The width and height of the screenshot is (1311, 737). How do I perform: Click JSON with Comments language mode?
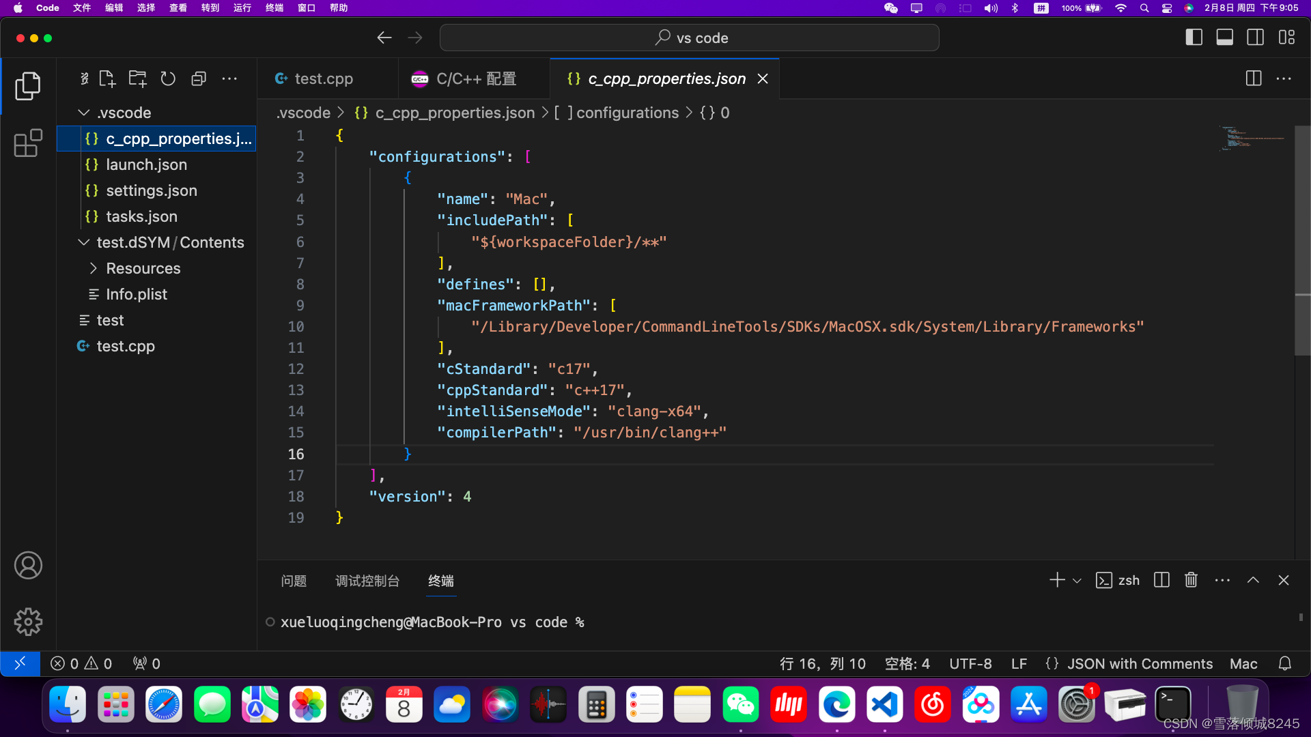(1140, 664)
